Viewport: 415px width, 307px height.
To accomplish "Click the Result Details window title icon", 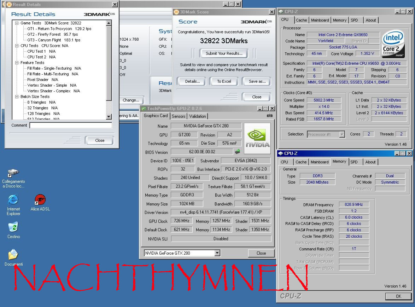I will pos(9,5).
